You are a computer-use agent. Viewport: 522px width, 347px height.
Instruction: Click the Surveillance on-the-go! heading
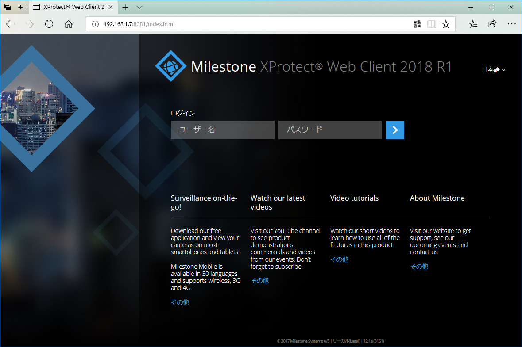(x=204, y=202)
